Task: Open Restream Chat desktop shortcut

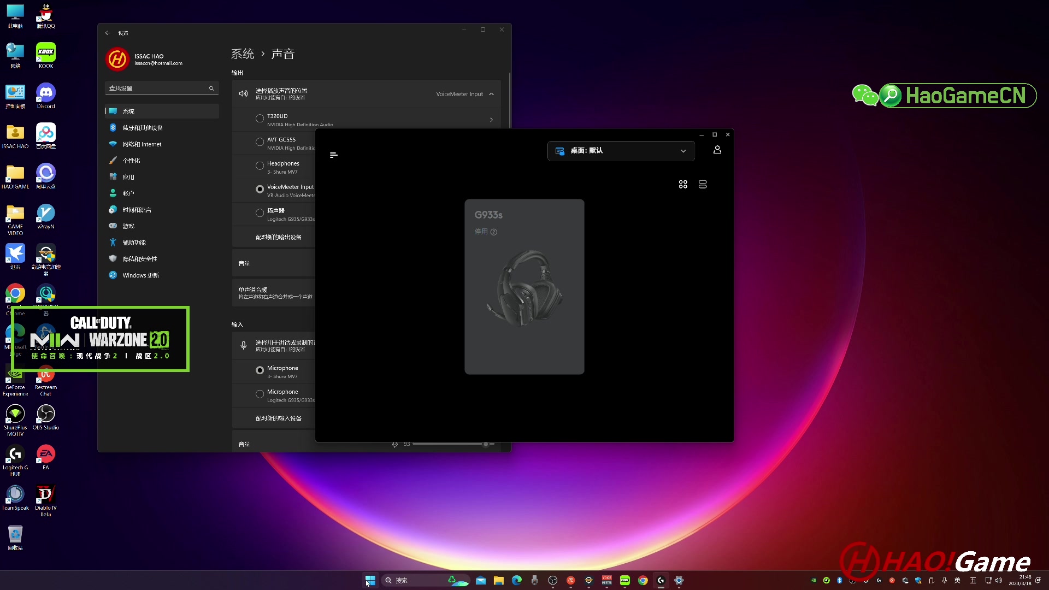Action: pyautogui.click(x=46, y=380)
